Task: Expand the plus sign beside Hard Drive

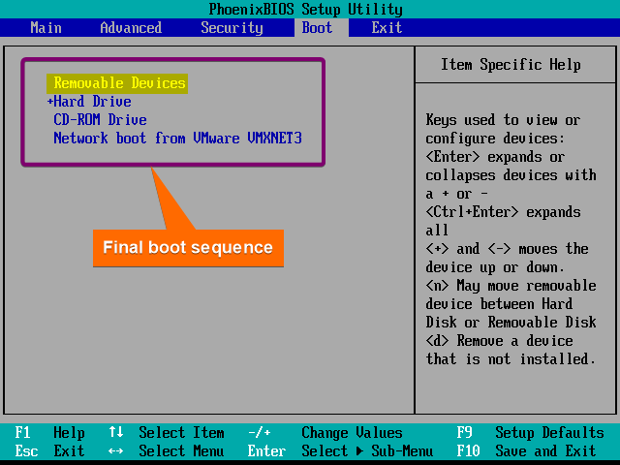Action: (x=49, y=102)
